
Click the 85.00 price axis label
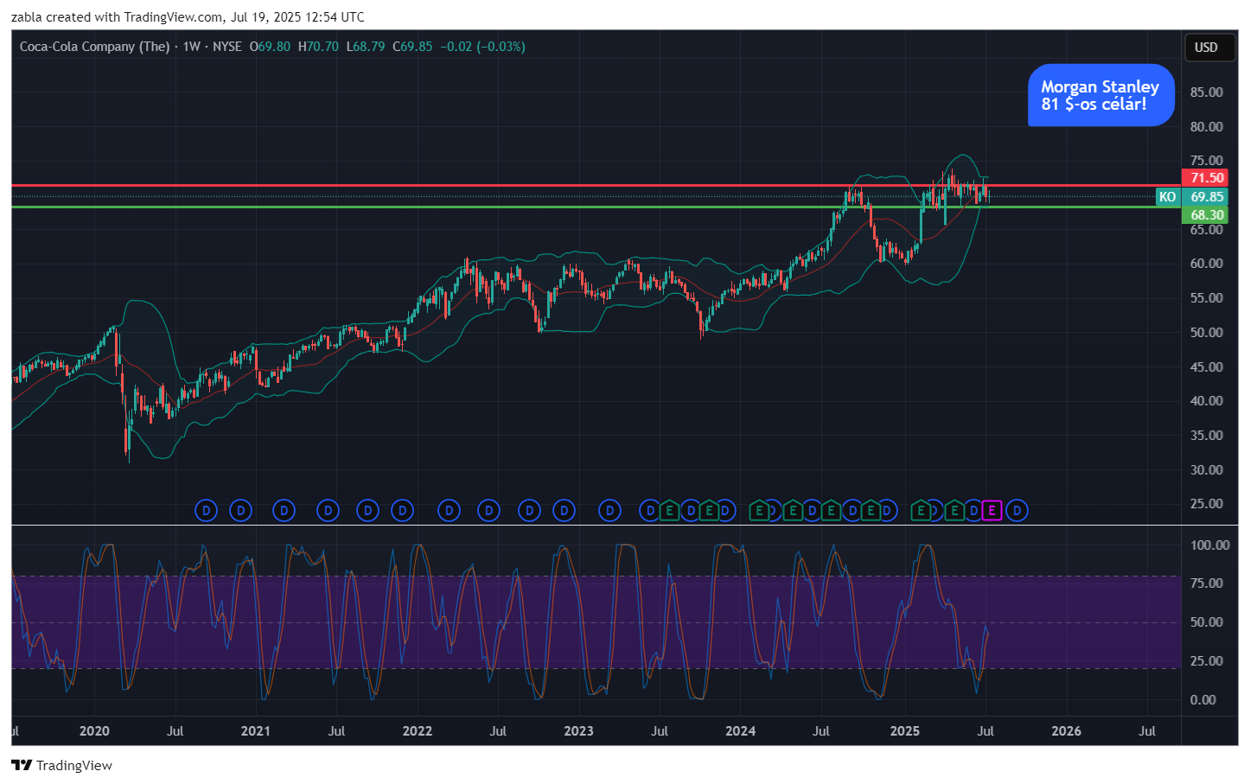click(x=1206, y=92)
